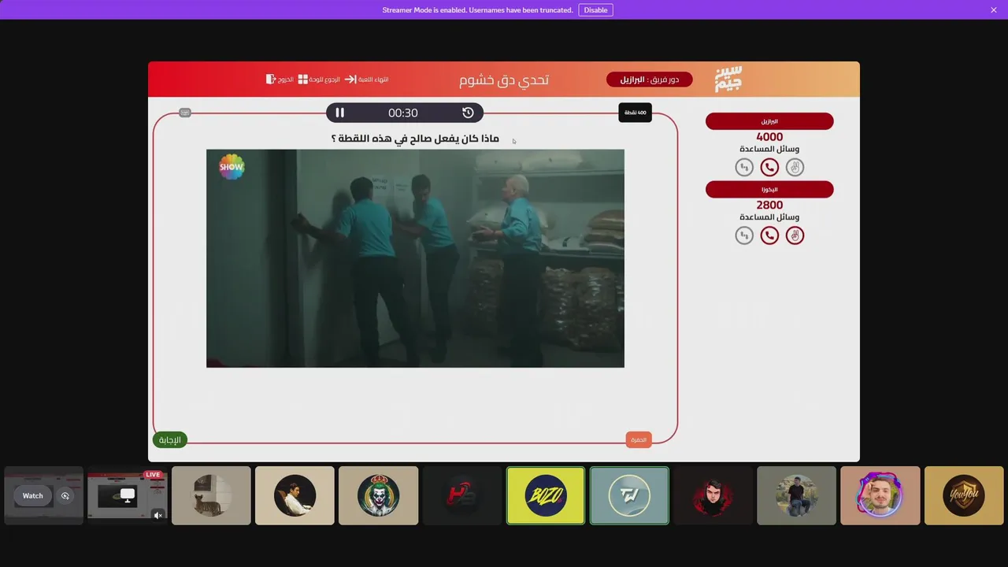The height and width of the screenshot is (567, 1008).
Task: Click the pop-out icon next to Watch
Action: click(65, 496)
